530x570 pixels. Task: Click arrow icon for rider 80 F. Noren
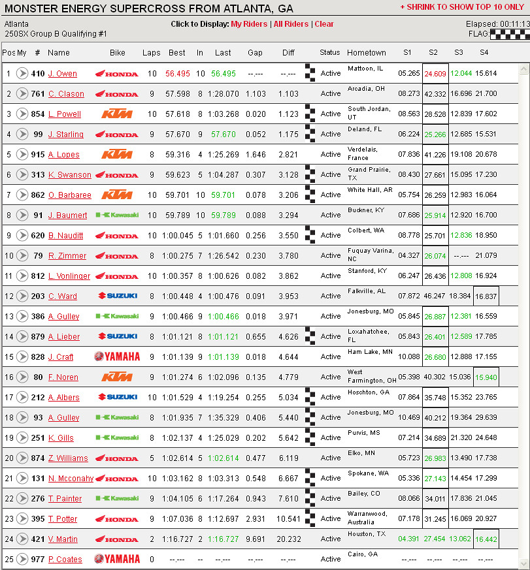22,377
